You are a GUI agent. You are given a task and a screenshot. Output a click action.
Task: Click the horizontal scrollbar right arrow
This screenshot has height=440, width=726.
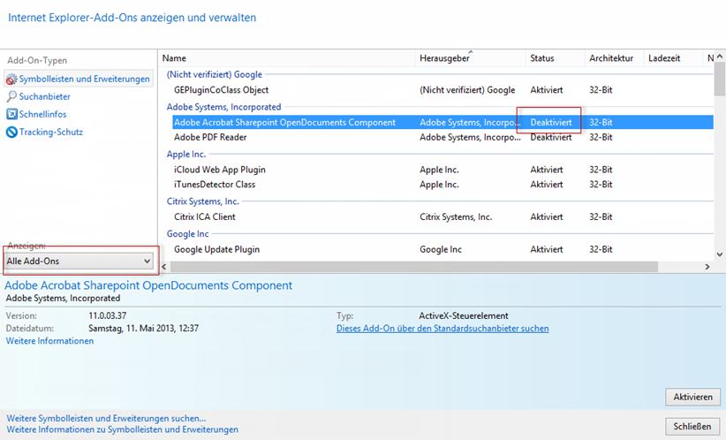click(x=707, y=267)
